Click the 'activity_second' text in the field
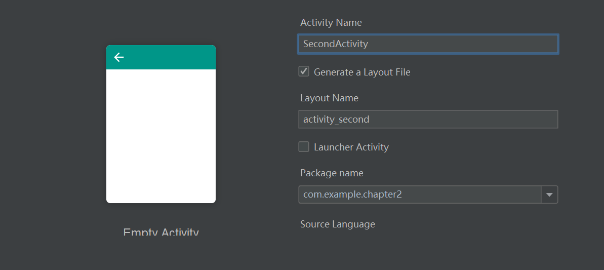This screenshot has width=604, height=270. click(x=336, y=120)
